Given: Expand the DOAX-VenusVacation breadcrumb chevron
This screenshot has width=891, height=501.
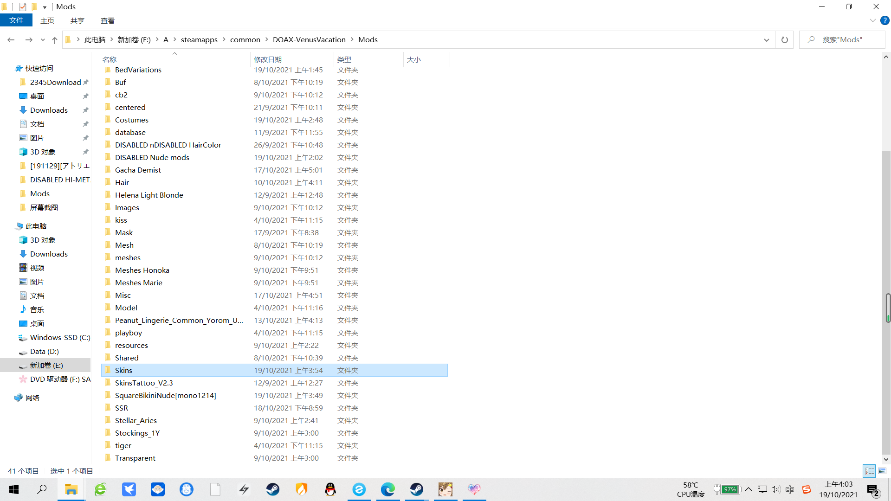Looking at the screenshot, I should (x=352, y=39).
